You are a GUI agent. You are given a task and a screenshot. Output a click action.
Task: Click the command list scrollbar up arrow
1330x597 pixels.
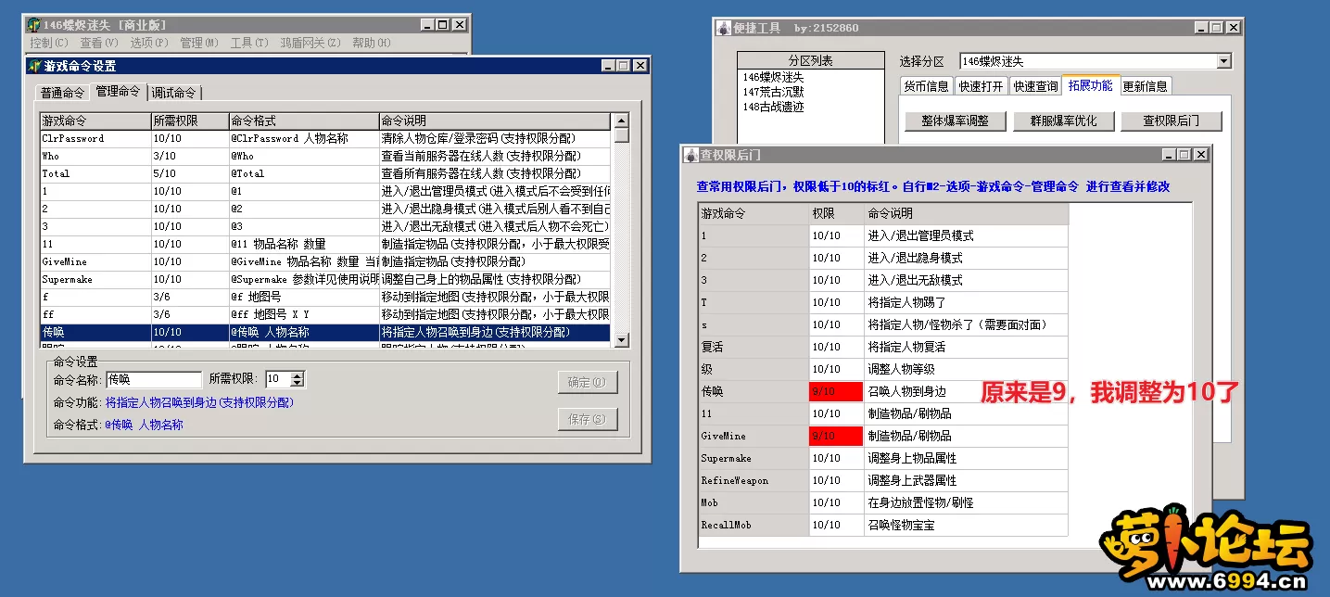(x=621, y=121)
